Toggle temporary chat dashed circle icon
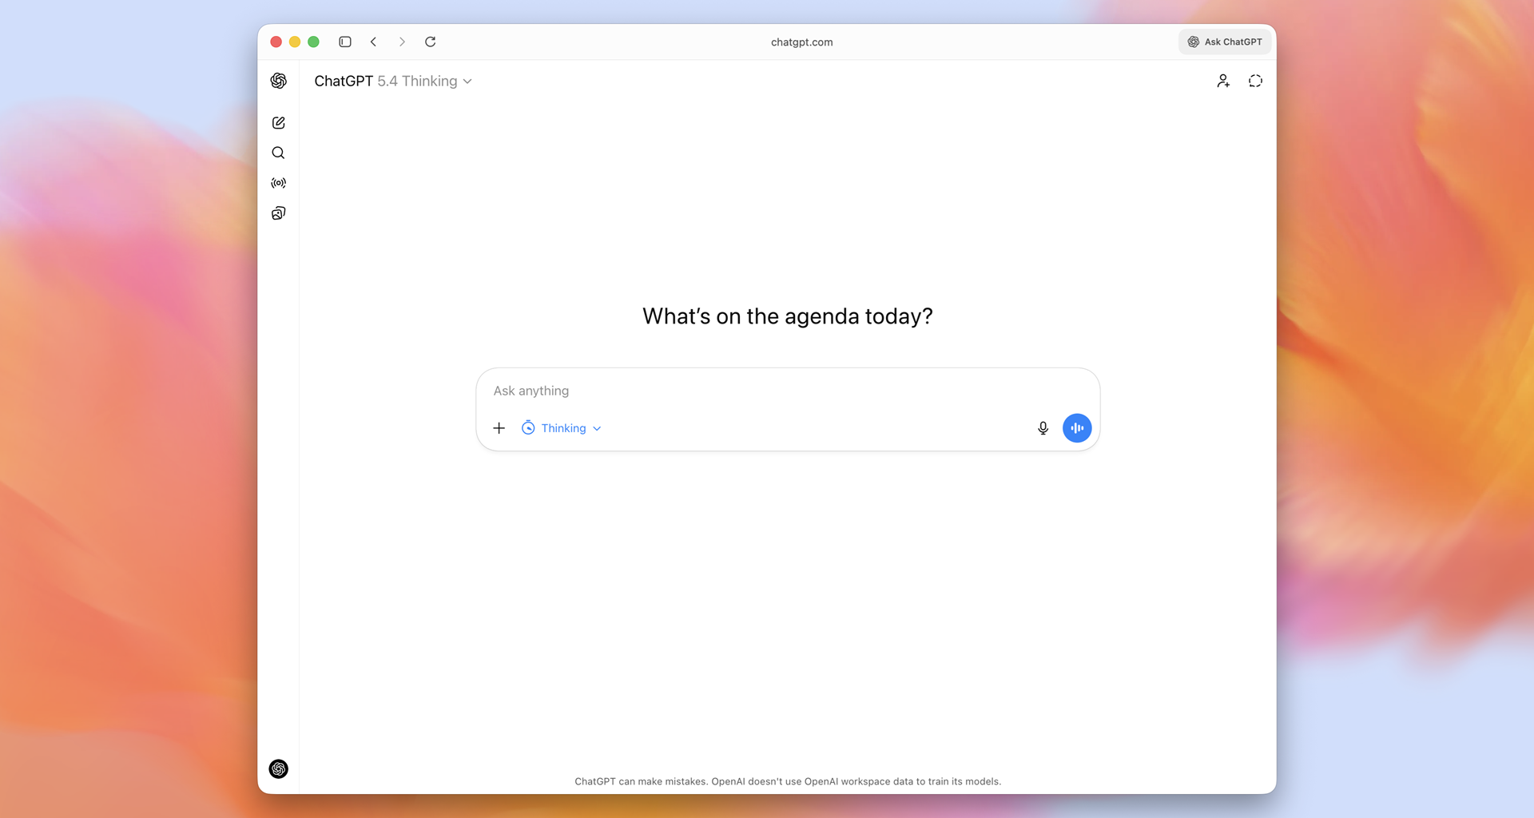 (x=1255, y=81)
